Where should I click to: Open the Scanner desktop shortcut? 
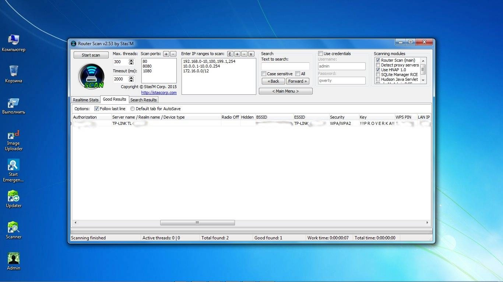pos(14,231)
